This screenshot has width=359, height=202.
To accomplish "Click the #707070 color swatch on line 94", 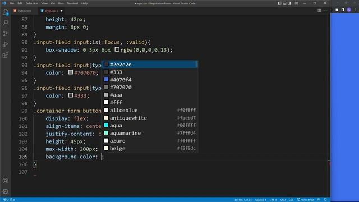I will pos(71,72).
